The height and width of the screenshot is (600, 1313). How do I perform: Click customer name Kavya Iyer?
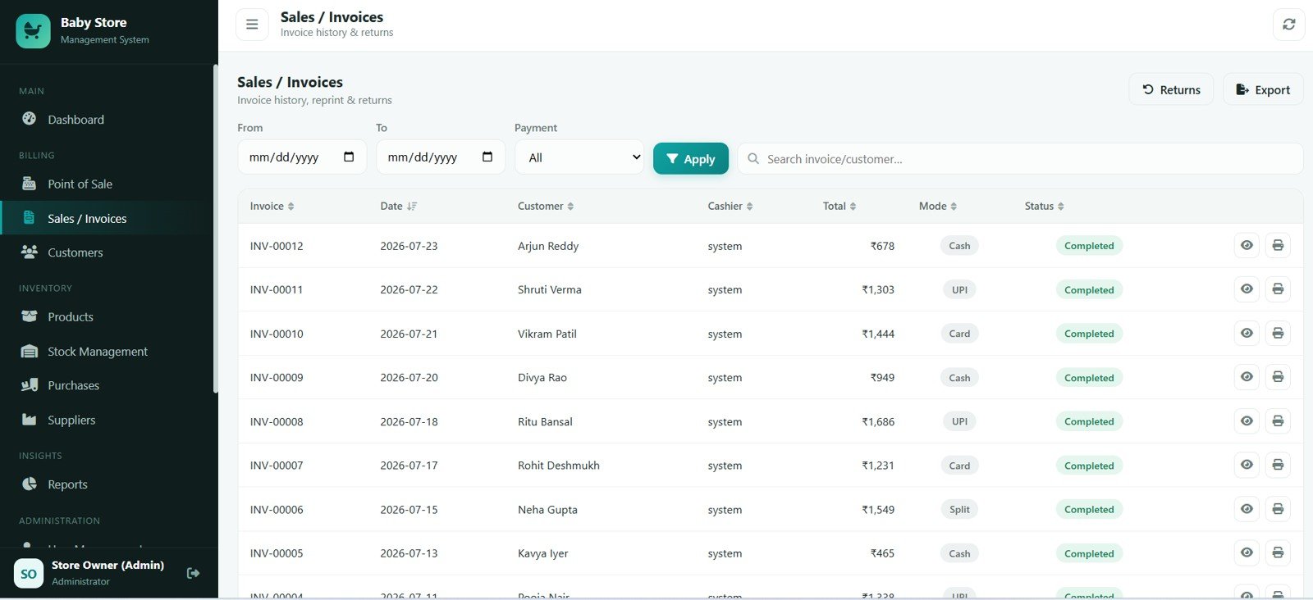pos(543,553)
